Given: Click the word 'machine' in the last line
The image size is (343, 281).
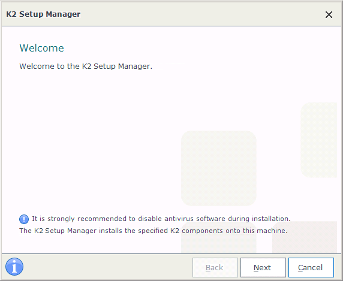Looking at the screenshot, I should tap(271, 231).
